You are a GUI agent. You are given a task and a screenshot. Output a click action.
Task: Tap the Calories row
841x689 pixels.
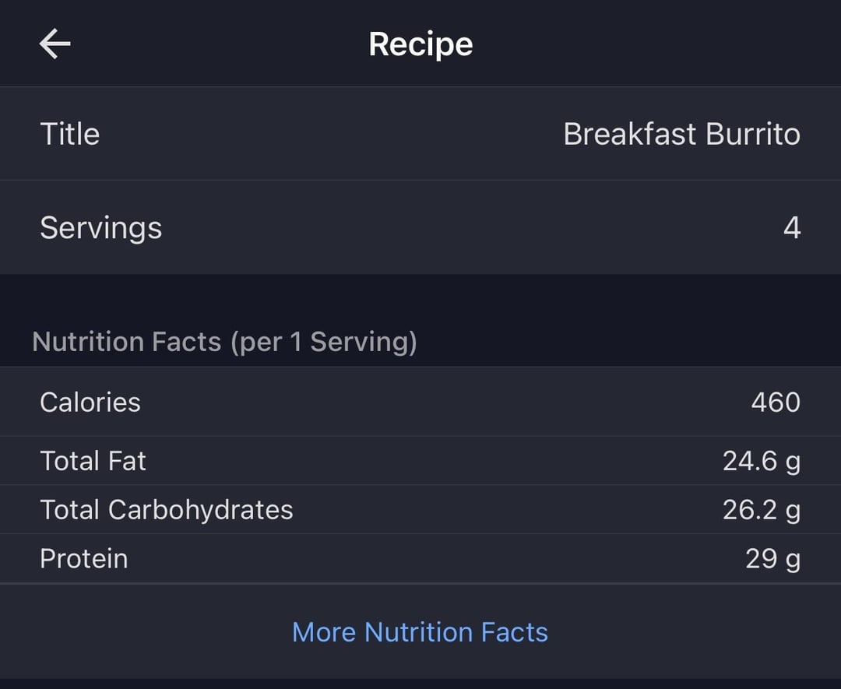(420, 403)
